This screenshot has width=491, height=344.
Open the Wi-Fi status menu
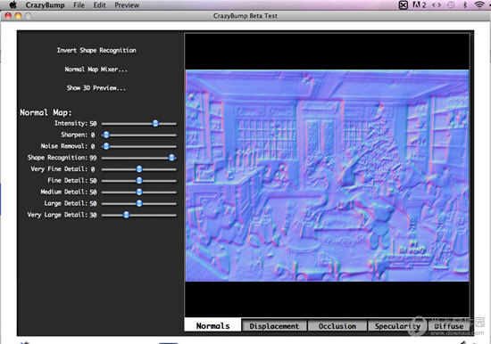479,4
